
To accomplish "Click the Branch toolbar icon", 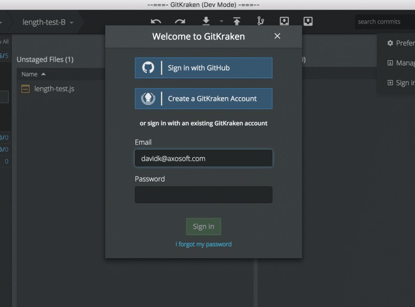I will 260,21.
